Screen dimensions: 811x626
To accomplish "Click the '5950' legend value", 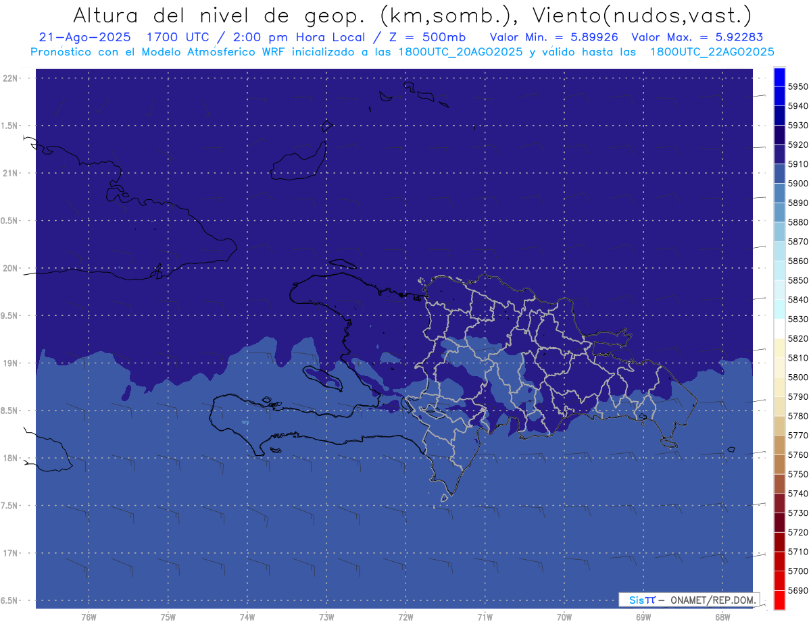I will pyautogui.click(x=797, y=86).
